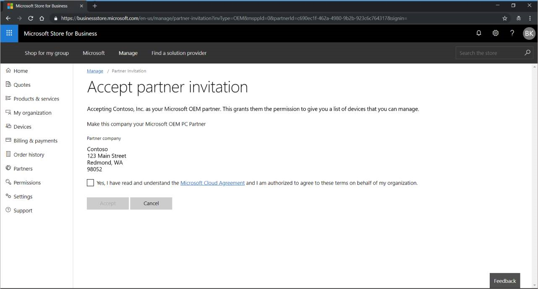Open the app launcher waffle icon

pyautogui.click(x=9, y=34)
